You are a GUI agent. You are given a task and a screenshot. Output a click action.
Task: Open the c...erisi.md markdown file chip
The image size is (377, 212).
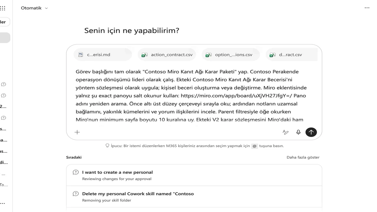pos(103,54)
